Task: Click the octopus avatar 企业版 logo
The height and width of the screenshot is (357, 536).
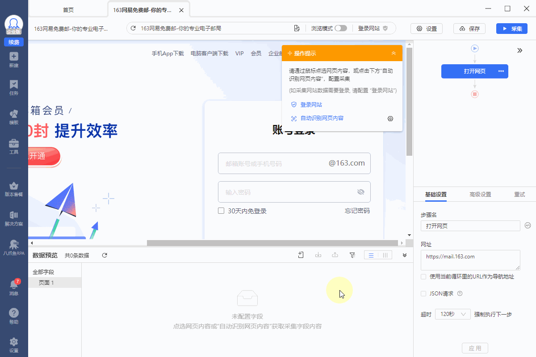Action: click(x=14, y=25)
